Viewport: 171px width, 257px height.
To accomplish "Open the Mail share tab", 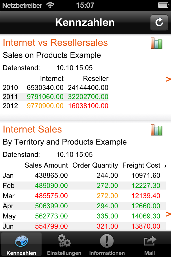I will click(150, 244).
